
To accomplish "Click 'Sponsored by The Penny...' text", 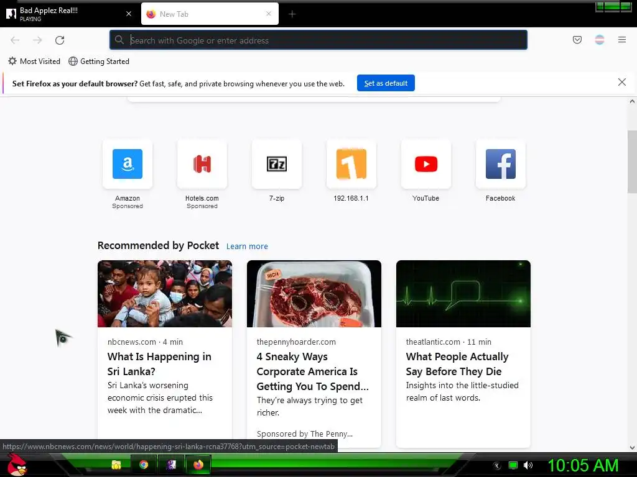I will click(x=305, y=434).
